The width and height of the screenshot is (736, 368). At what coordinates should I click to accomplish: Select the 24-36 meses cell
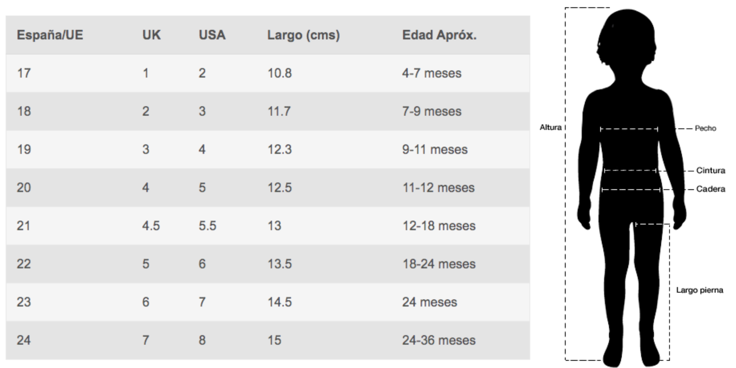tap(439, 340)
